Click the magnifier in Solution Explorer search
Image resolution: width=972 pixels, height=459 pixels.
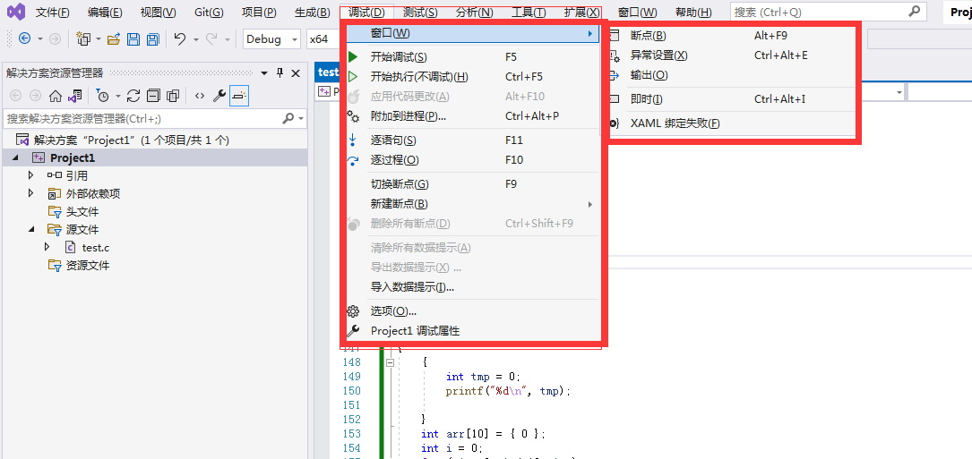tap(288, 118)
